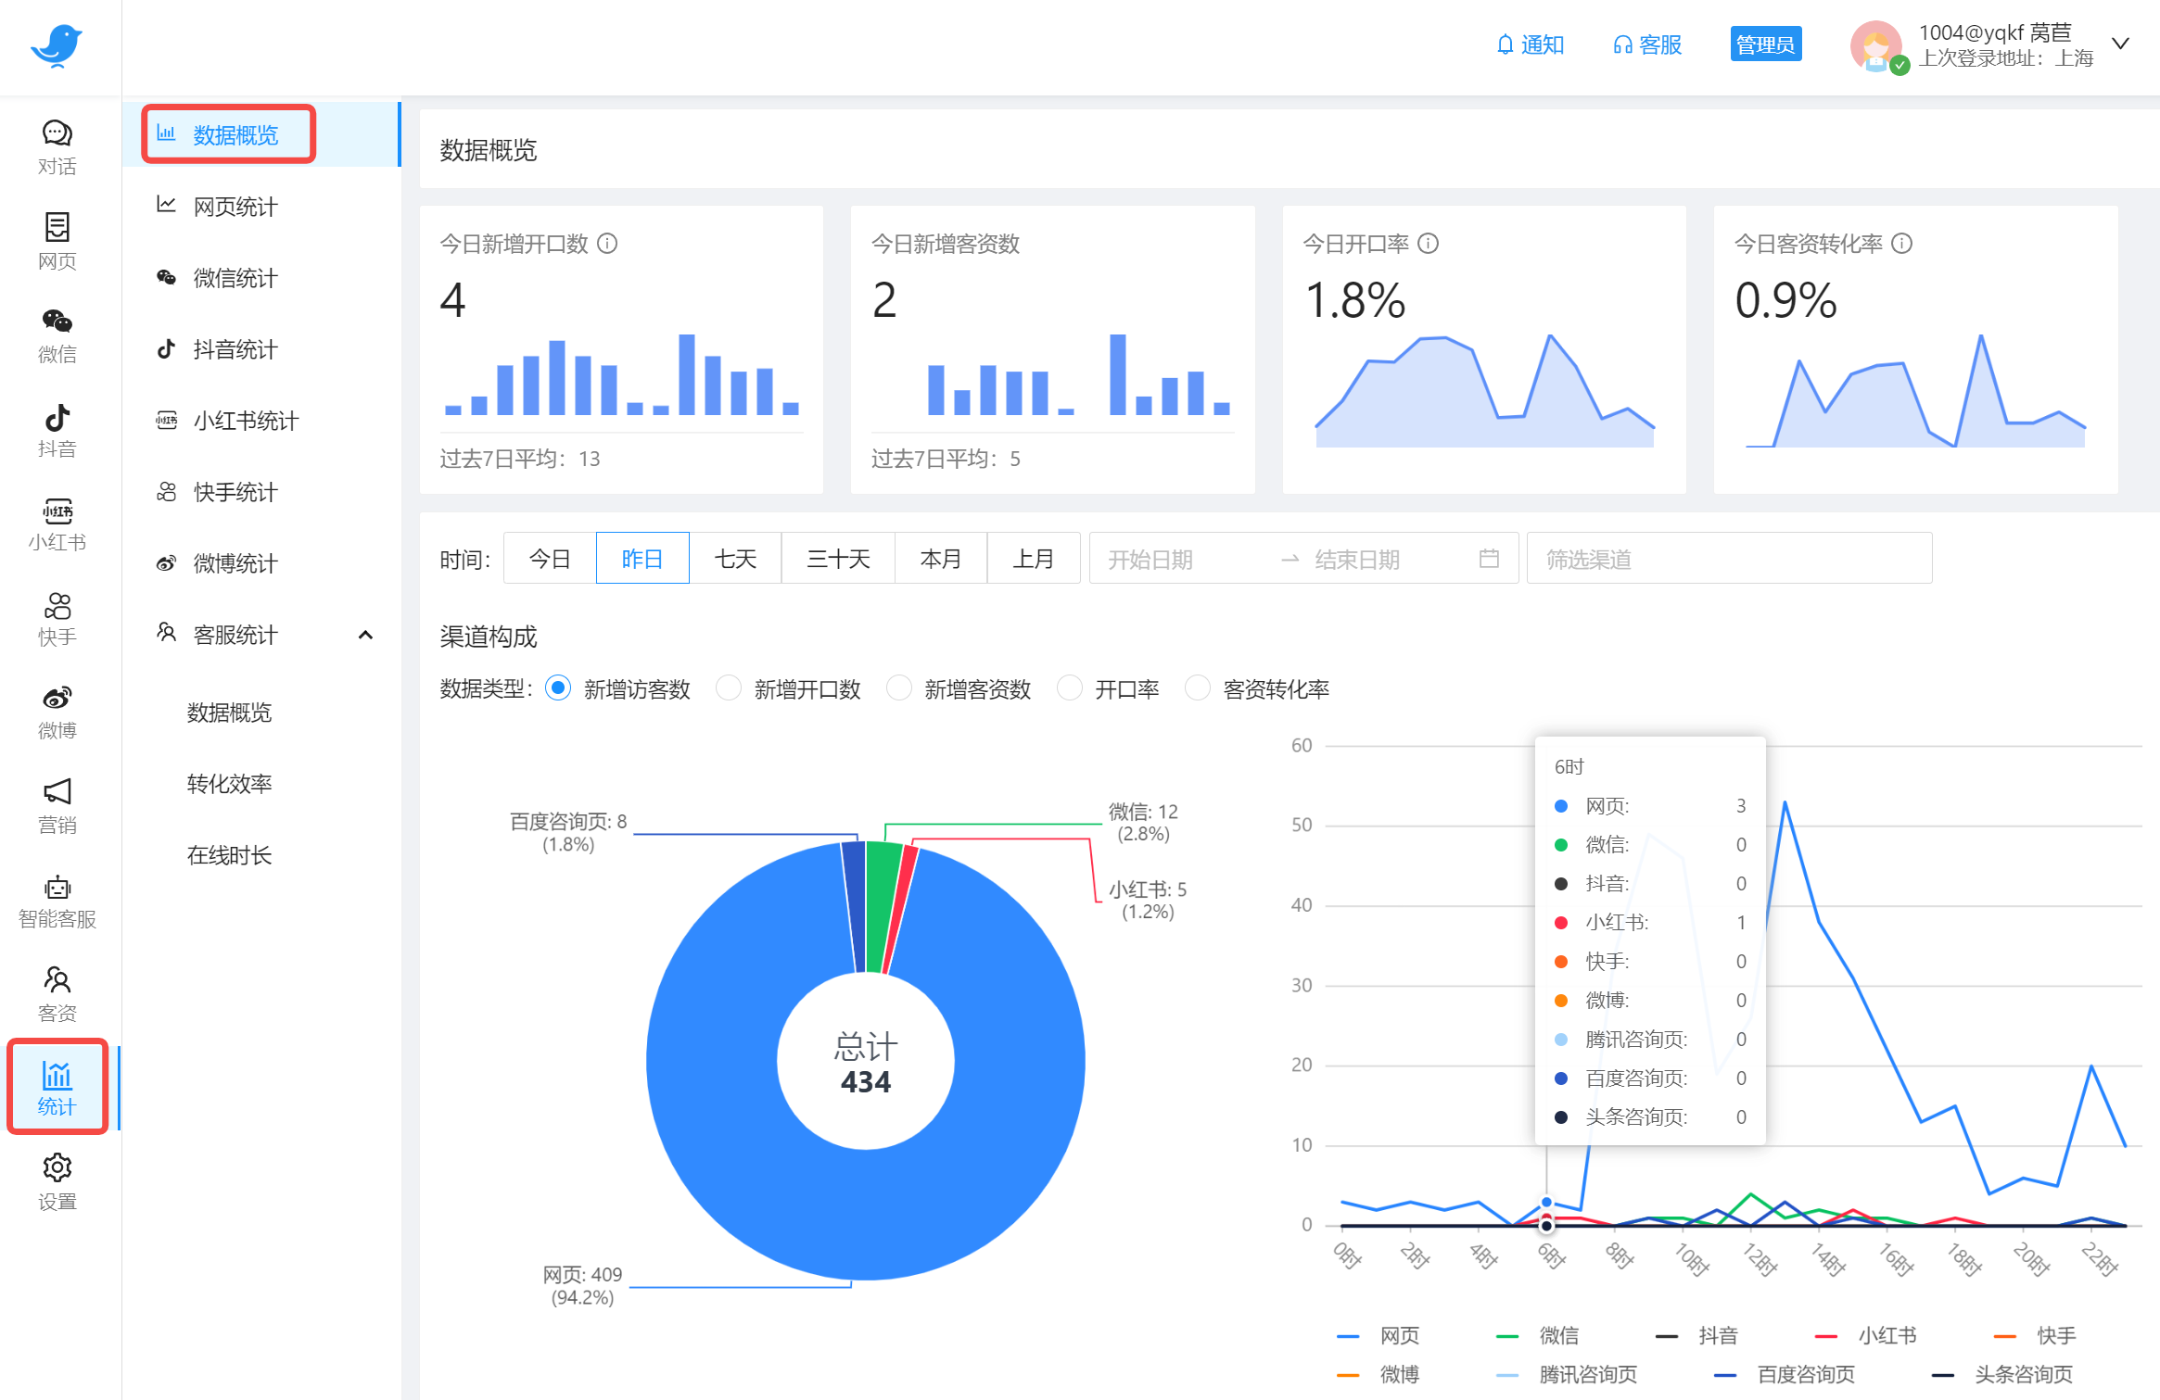Viewport: 2160px width, 1400px height.
Task: Click the notification bell beside 通知
Action: pyautogui.click(x=1504, y=44)
